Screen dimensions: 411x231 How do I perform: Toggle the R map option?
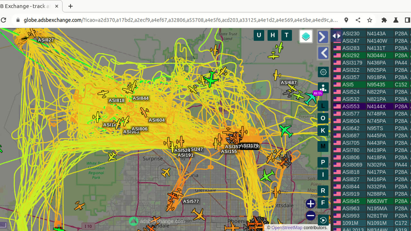[323, 191]
